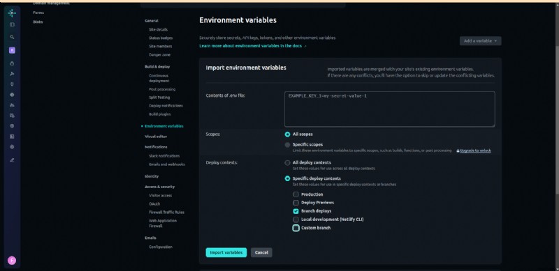Open the globe Domains icon
The height and width of the screenshot is (271, 559).
pyautogui.click(x=12, y=95)
